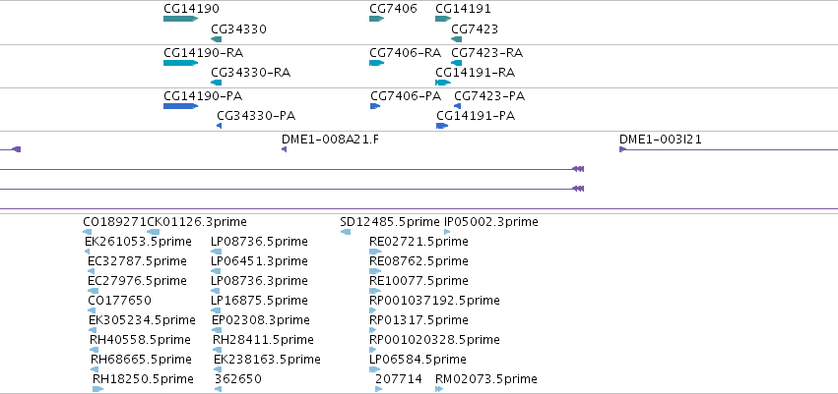Click the CG14190-PA protein feature bar
This screenshot has width=838, height=394.
[180, 106]
